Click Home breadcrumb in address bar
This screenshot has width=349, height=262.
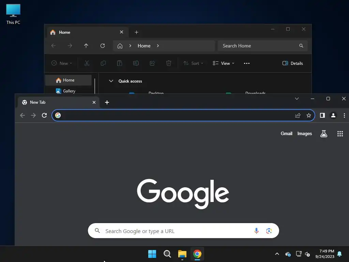144,46
